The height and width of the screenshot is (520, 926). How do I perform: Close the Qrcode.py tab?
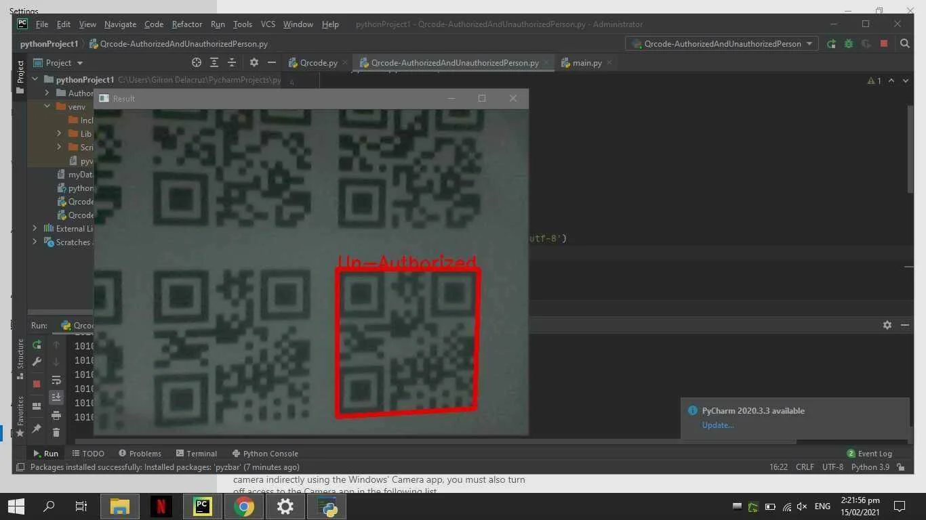point(345,62)
